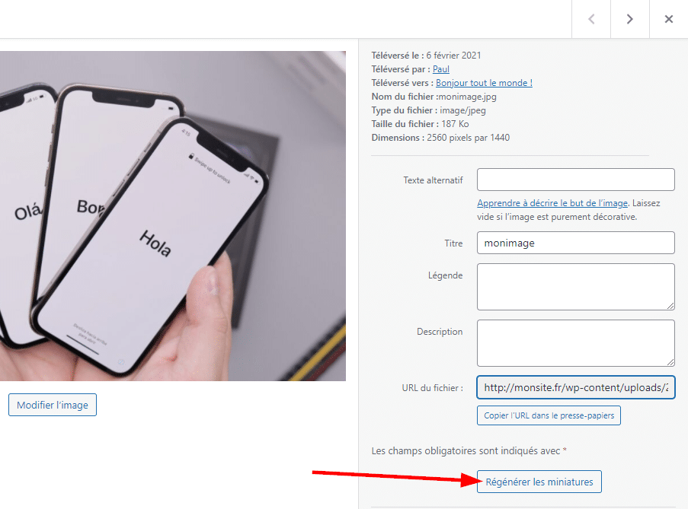Click the Légende textarea resize handle

670,306
